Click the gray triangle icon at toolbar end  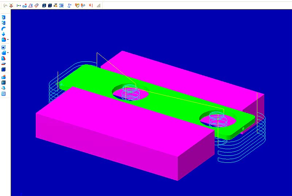[x=99, y=5]
